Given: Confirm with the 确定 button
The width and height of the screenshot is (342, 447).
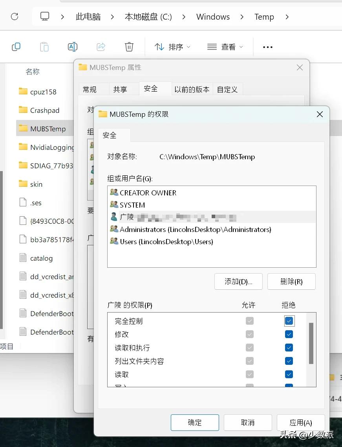Looking at the screenshot, I should tap(195, 422).
